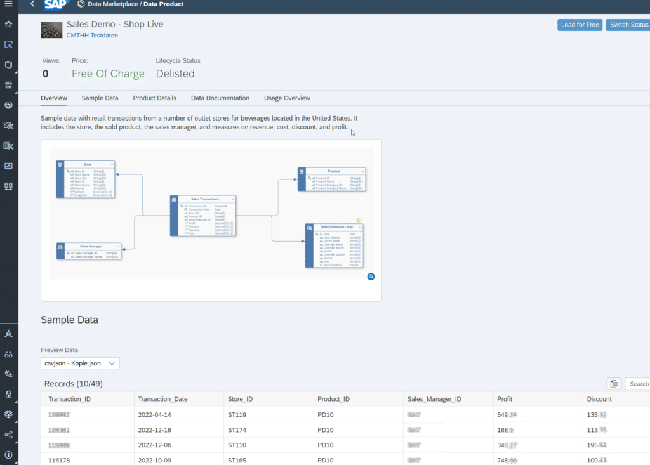The image size is (650, 465).
Task: Open the Business Builder sidebar icon
Action: point(8,146)
